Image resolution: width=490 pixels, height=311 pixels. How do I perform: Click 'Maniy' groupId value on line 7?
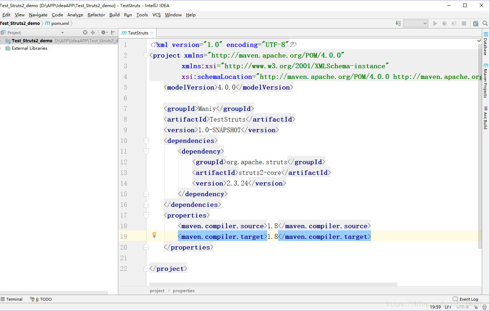(207, 109)
